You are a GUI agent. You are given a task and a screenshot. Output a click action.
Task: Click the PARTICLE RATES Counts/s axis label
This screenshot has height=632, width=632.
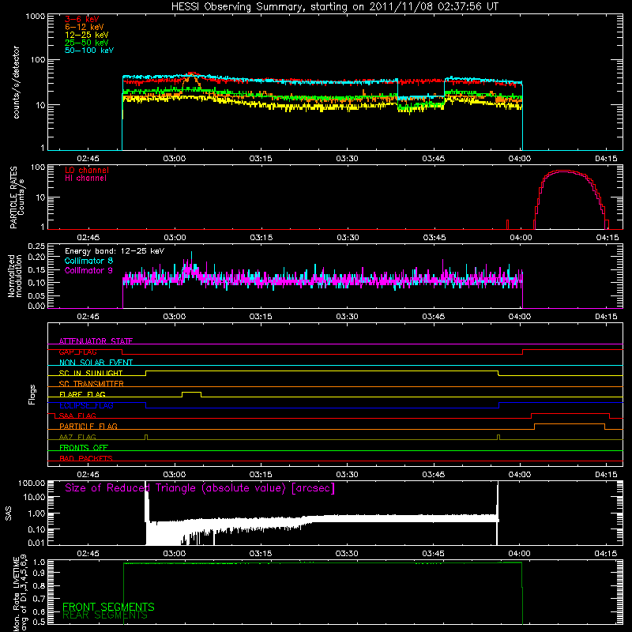click(17, 197)
